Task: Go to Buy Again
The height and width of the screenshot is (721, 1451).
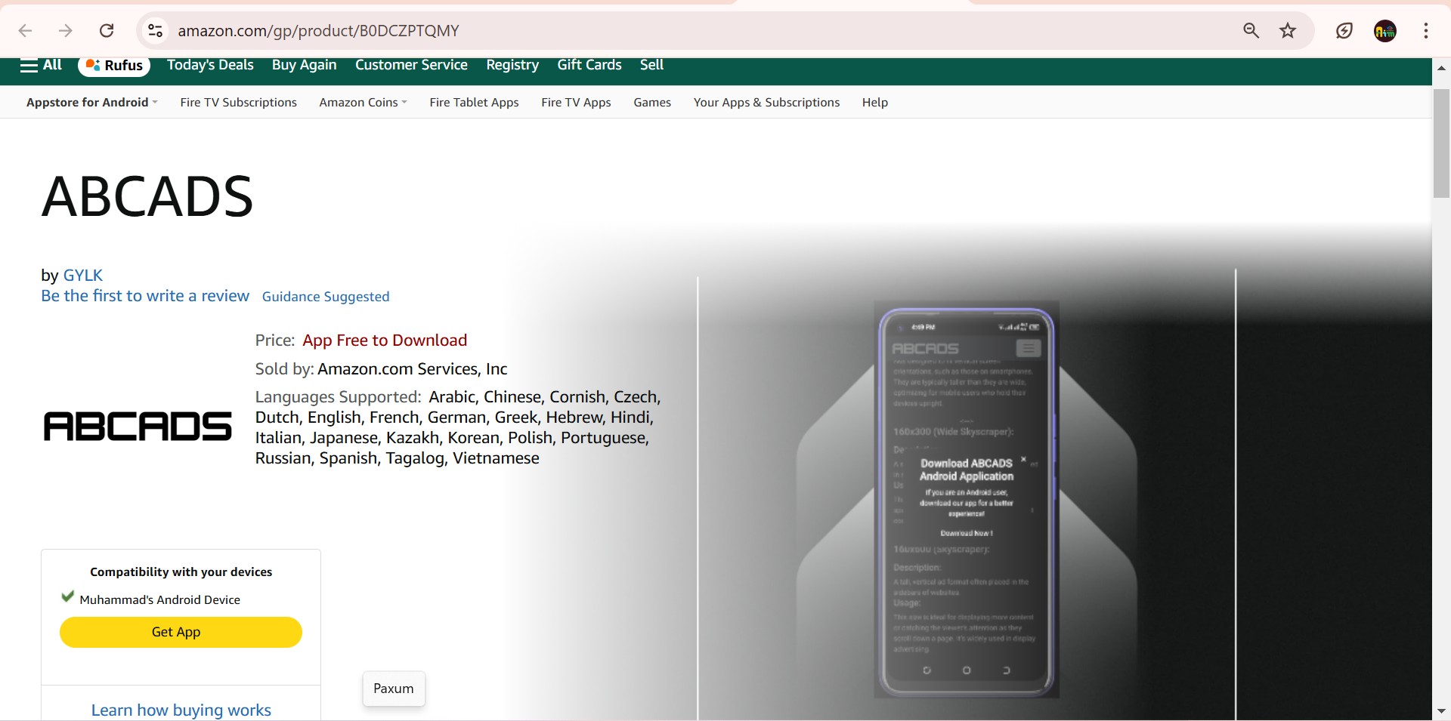Action: (305, 65)
